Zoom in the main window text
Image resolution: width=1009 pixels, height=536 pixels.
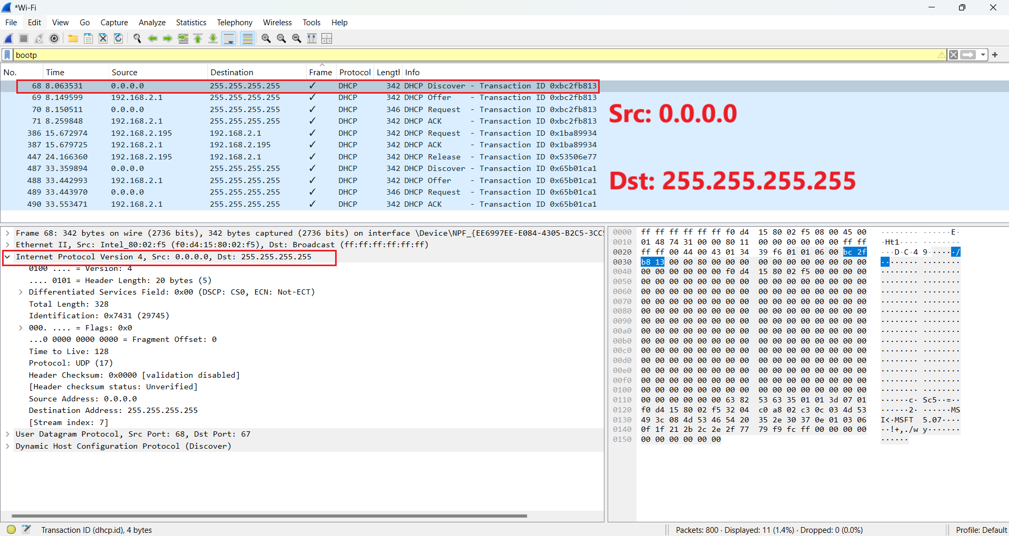[266, 38]
